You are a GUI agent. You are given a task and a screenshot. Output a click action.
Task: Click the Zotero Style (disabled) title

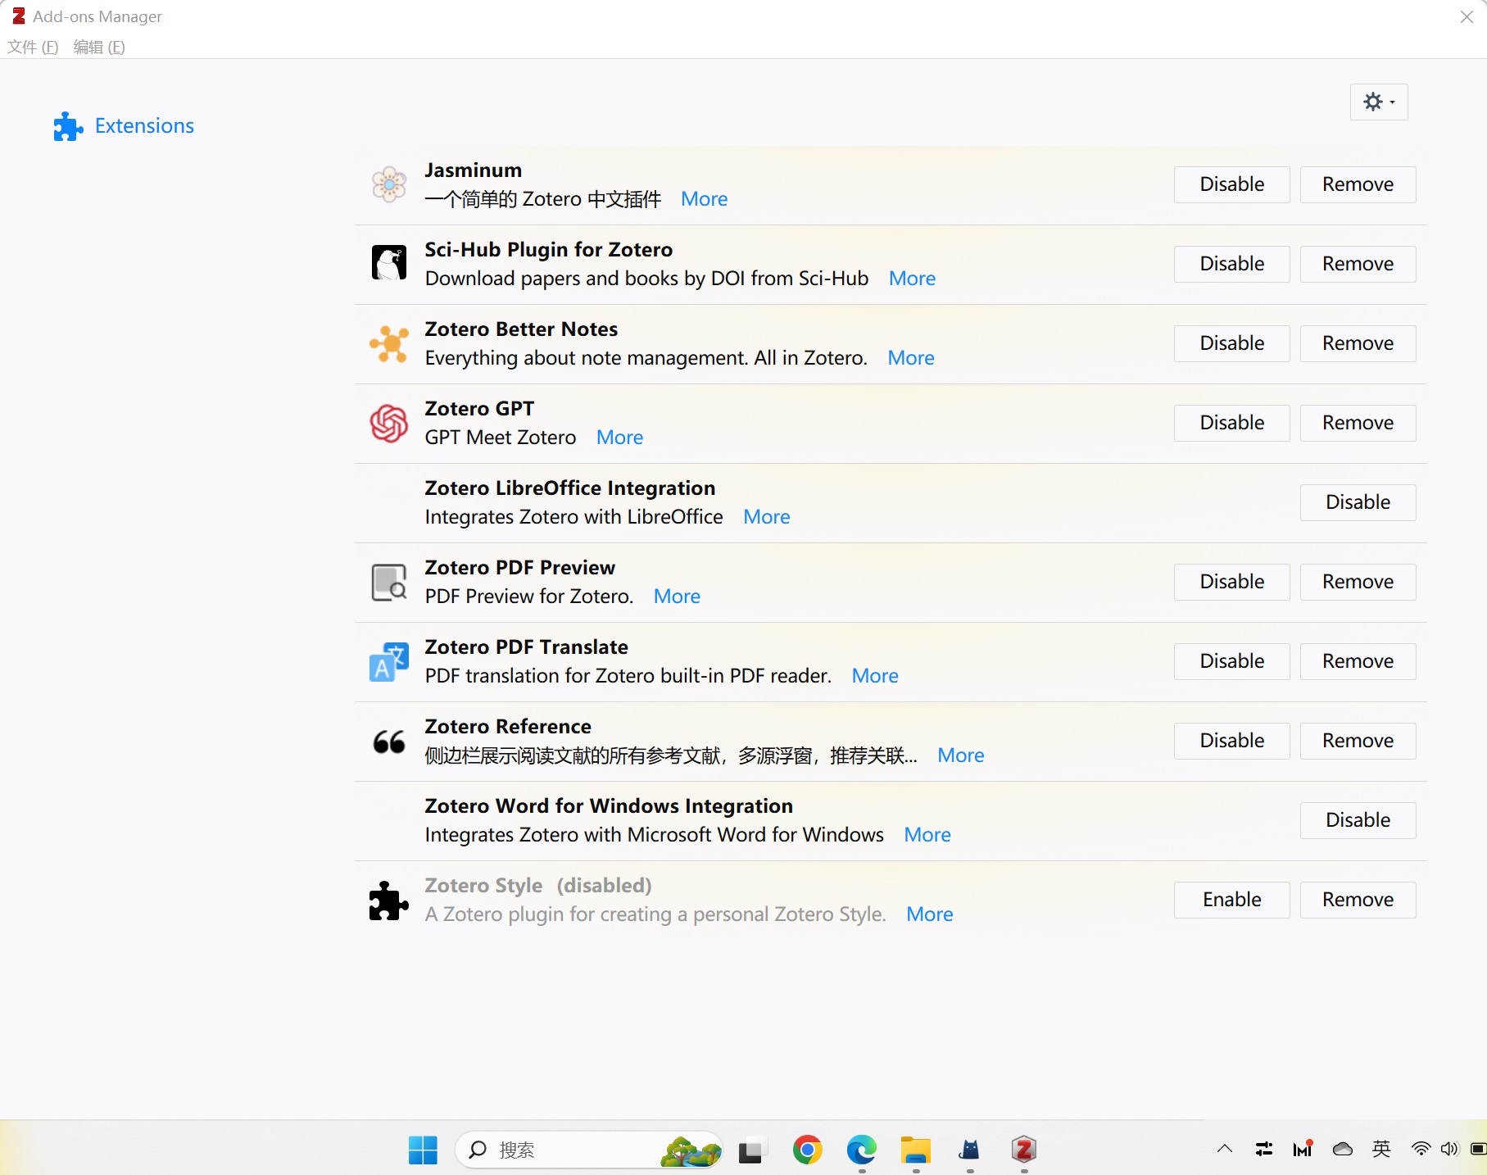(x=538, y=885)
